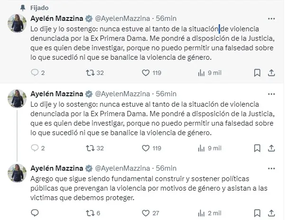Open more options on third tweet
Image resolution: width=286 pixels, height=220 pixels.
(271, 168)
